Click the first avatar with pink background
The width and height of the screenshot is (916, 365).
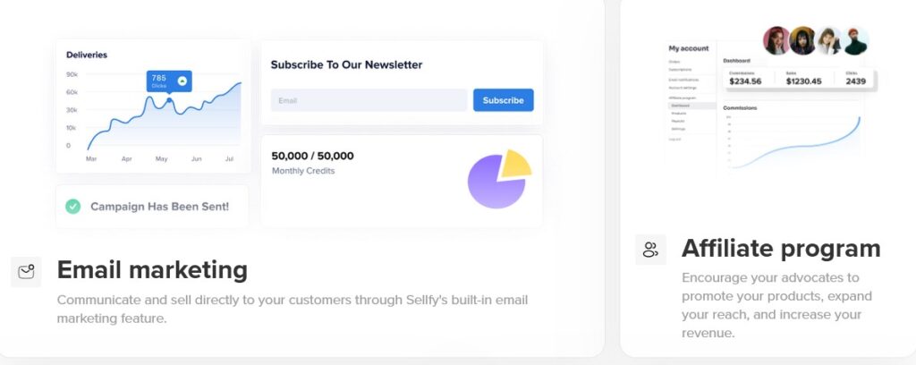coord(776,40)
